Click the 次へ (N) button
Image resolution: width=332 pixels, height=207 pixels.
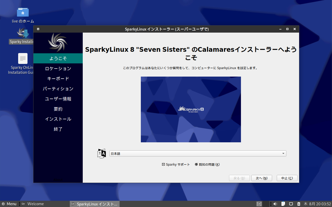coord(261,178)
